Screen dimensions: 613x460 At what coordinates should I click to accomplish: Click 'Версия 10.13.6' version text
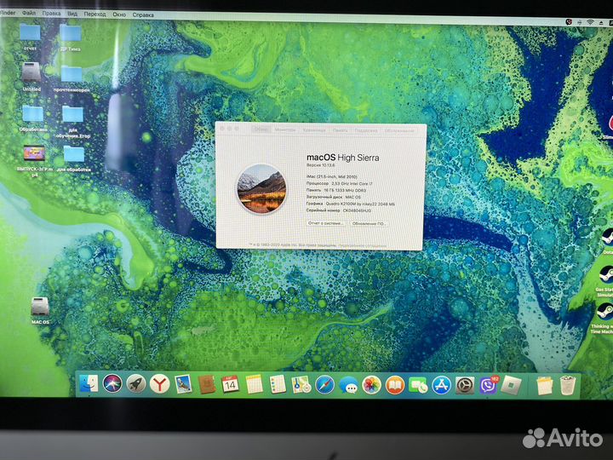[x=320, y=165]
